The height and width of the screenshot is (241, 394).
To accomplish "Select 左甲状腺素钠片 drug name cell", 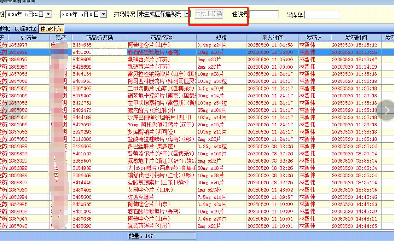I will coord(162,103).
